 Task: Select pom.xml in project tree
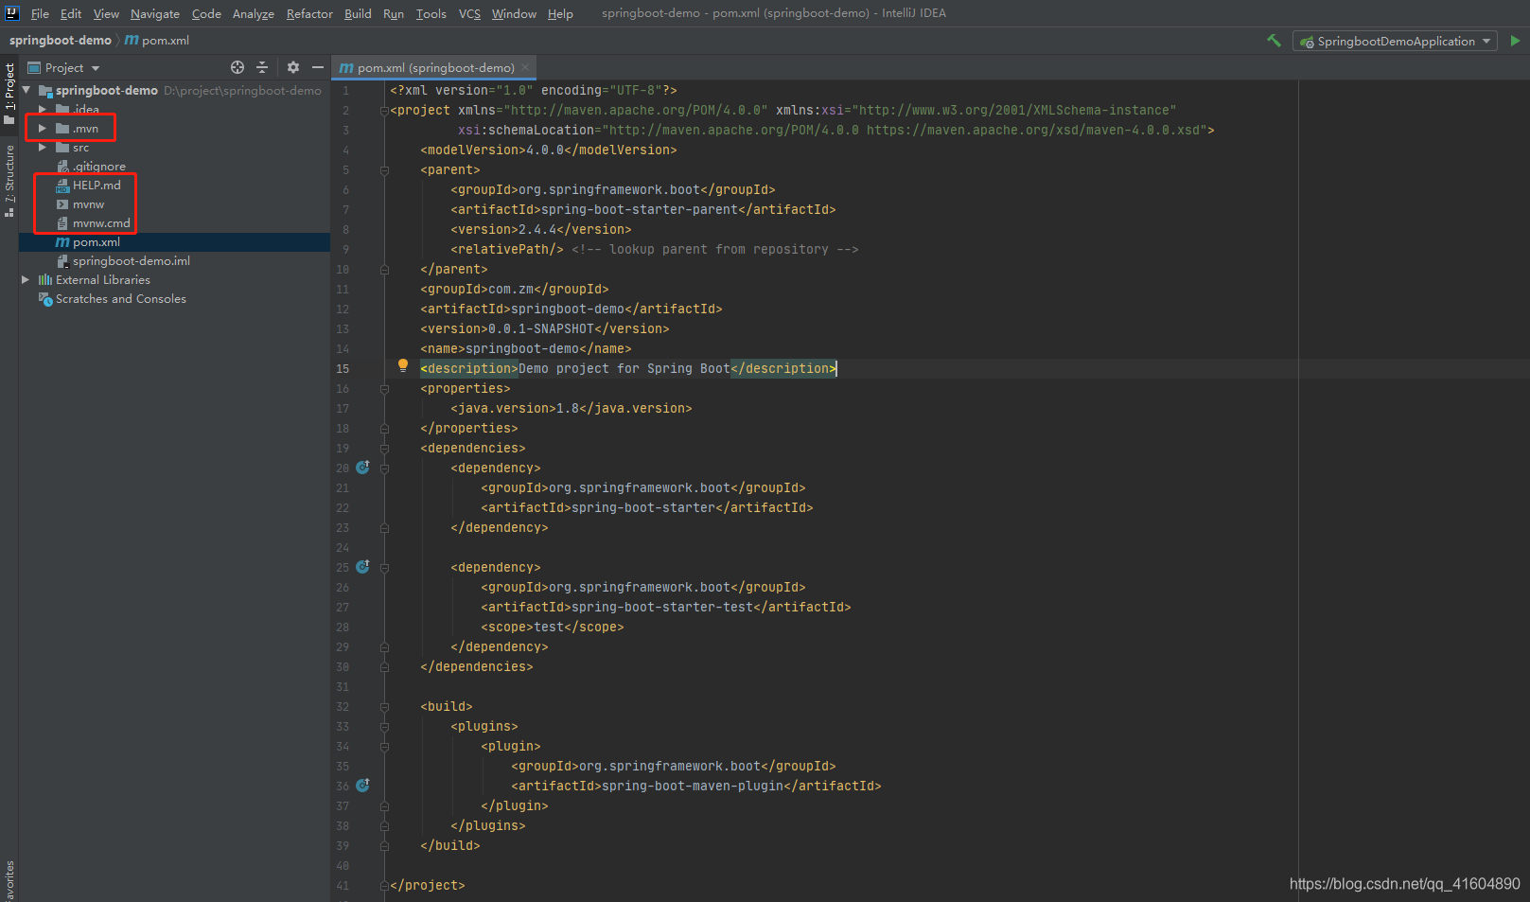tap(96, 241)
